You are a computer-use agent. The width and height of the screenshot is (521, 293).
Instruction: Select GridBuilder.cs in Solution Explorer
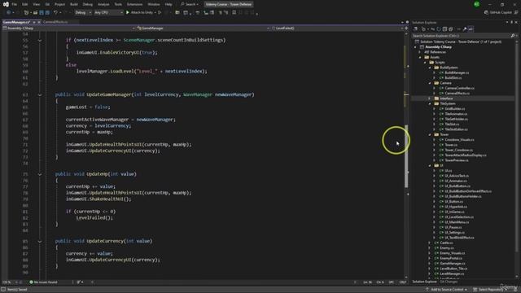pyautogui.click(x=454, y=108)
